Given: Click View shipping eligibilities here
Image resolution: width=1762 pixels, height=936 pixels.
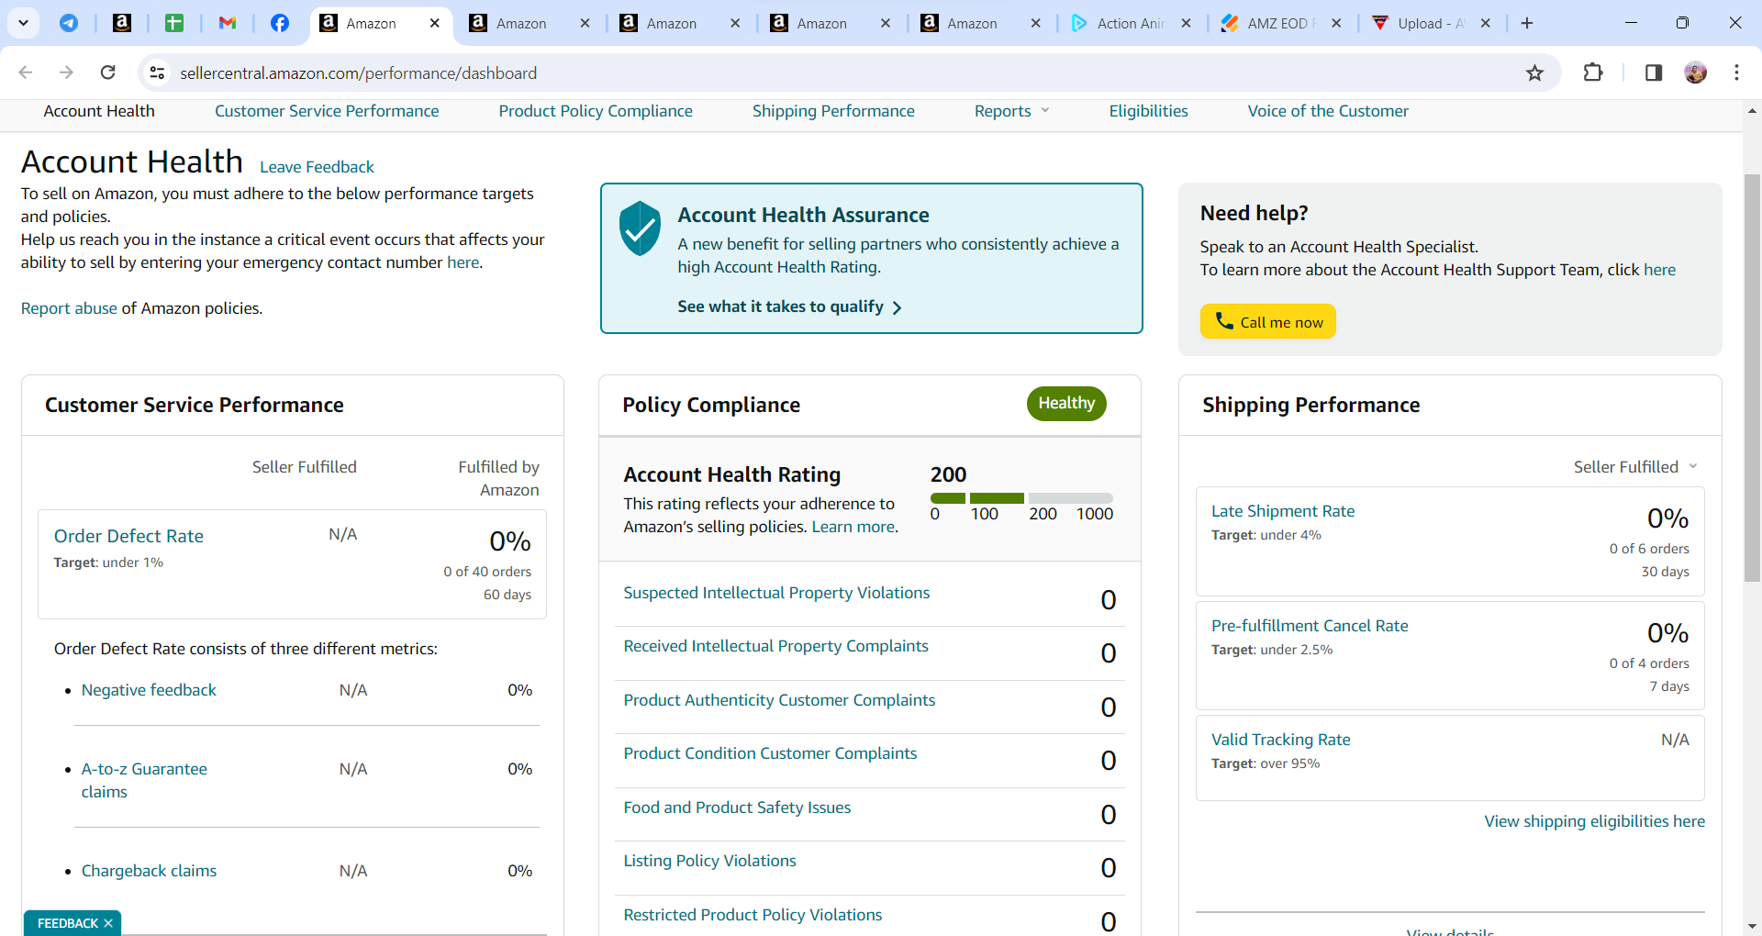Looking at the screenshot, I should point(1595,821).
